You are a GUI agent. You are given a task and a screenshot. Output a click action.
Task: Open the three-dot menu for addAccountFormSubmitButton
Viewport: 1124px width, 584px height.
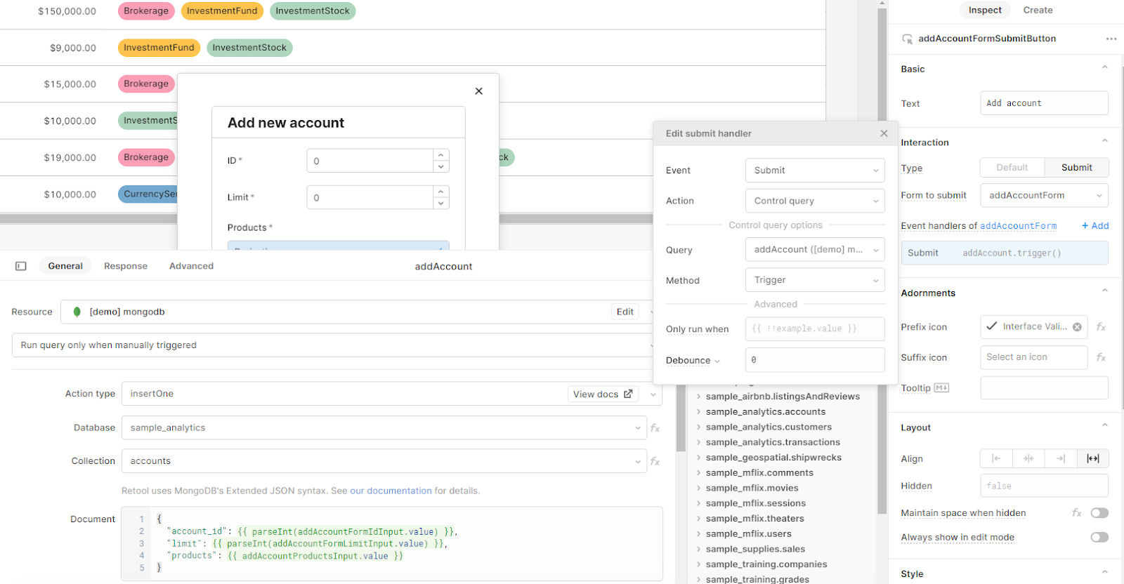pos(1111,39)
